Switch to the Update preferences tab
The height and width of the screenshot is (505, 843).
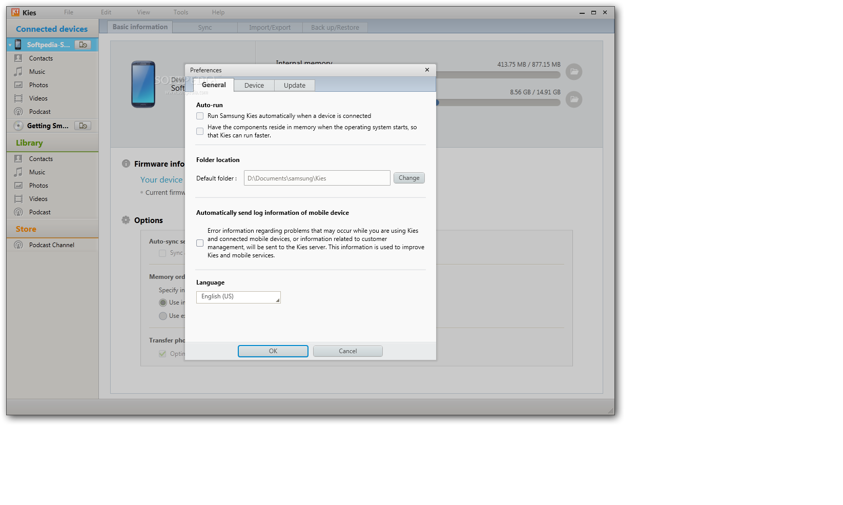[x=295, y=86]
